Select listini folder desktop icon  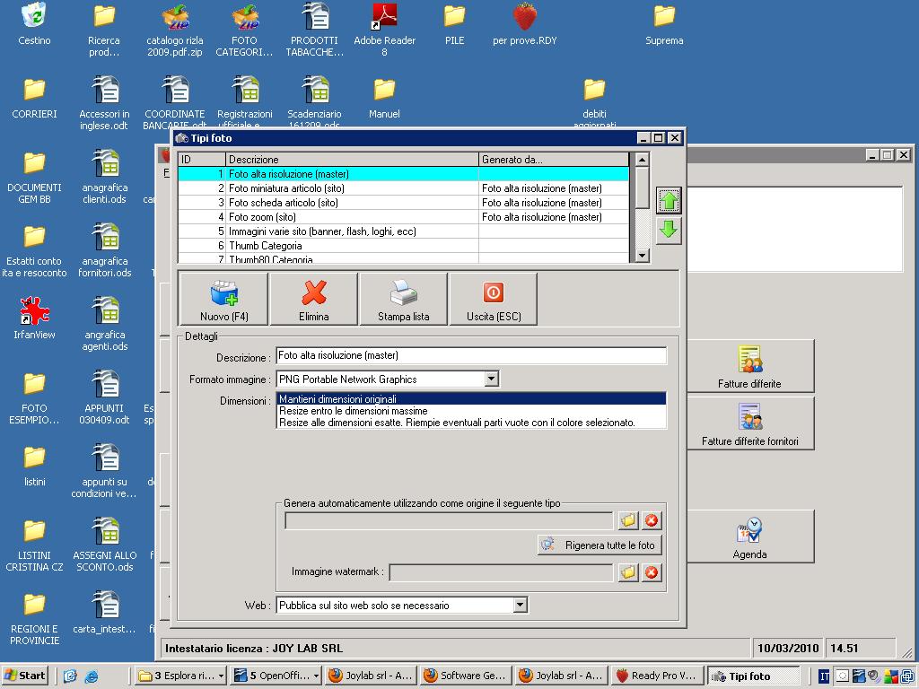click(34, 466)
